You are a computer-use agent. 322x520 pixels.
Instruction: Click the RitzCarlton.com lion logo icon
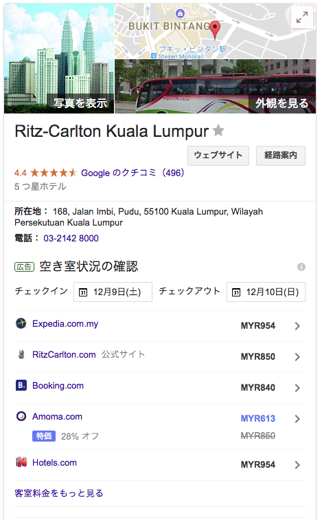pyautogui.click(x=21, y=354)
